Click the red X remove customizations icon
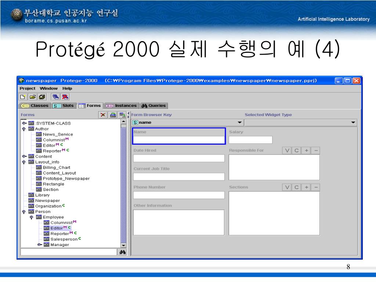This screenshot has height=282, width=376. pyautogui.click(x=103, y=115)
